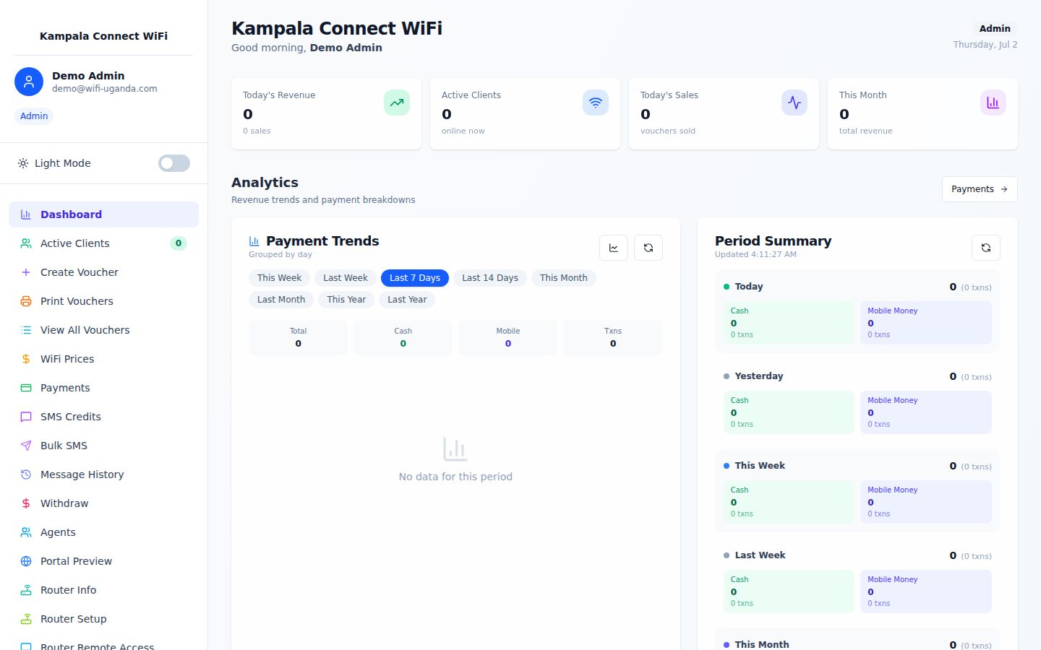Click the Today Cash summary tile
The width and height of the screenshot is (1041, 650).
[x=789, y=323]
